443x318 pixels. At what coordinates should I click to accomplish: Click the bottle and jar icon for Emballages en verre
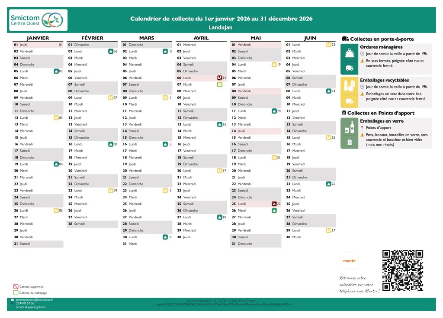(350, 127)
